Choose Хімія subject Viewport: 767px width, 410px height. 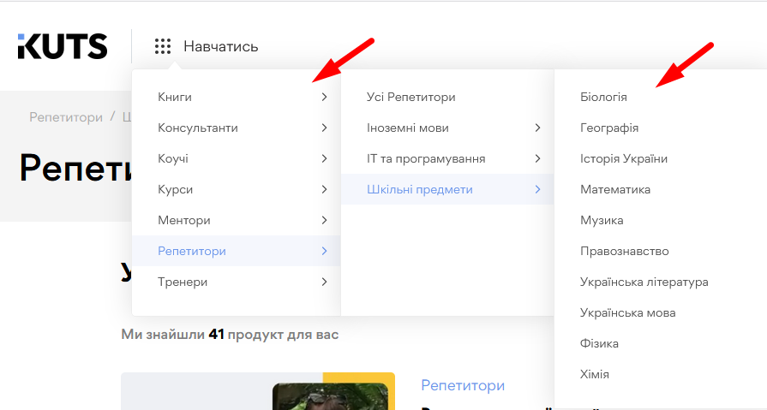coord(594,375)
